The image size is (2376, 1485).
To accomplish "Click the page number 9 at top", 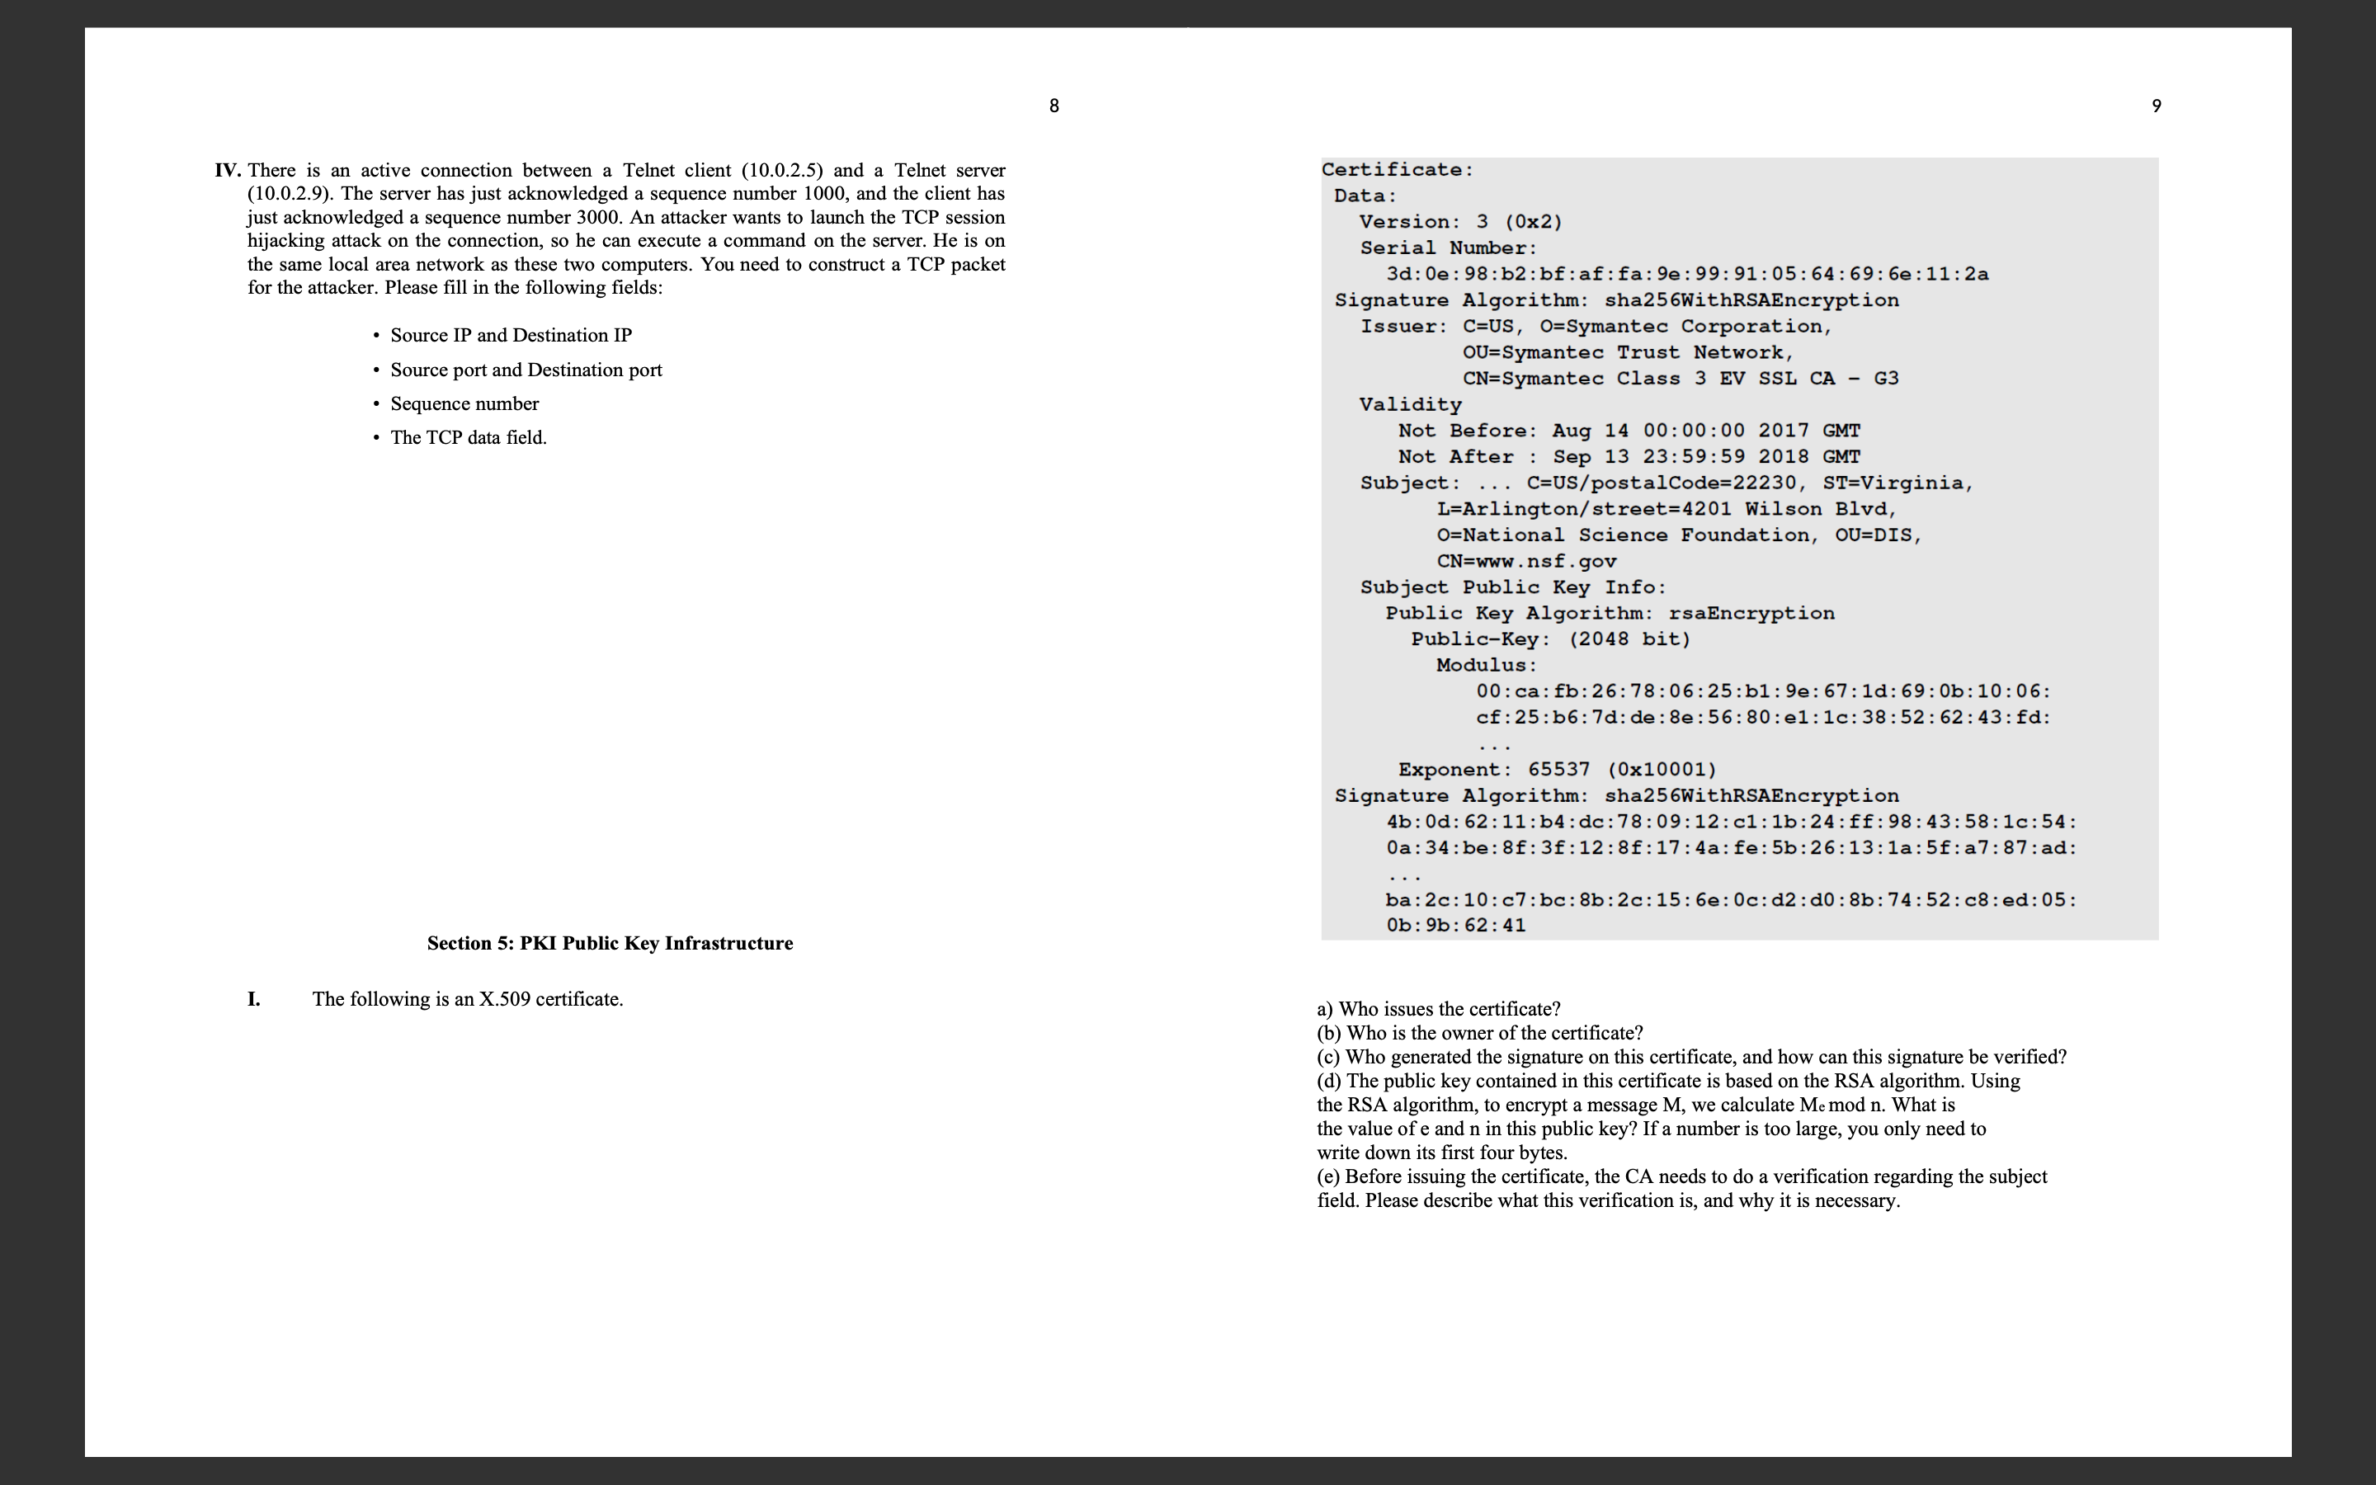I will 2154,106.
